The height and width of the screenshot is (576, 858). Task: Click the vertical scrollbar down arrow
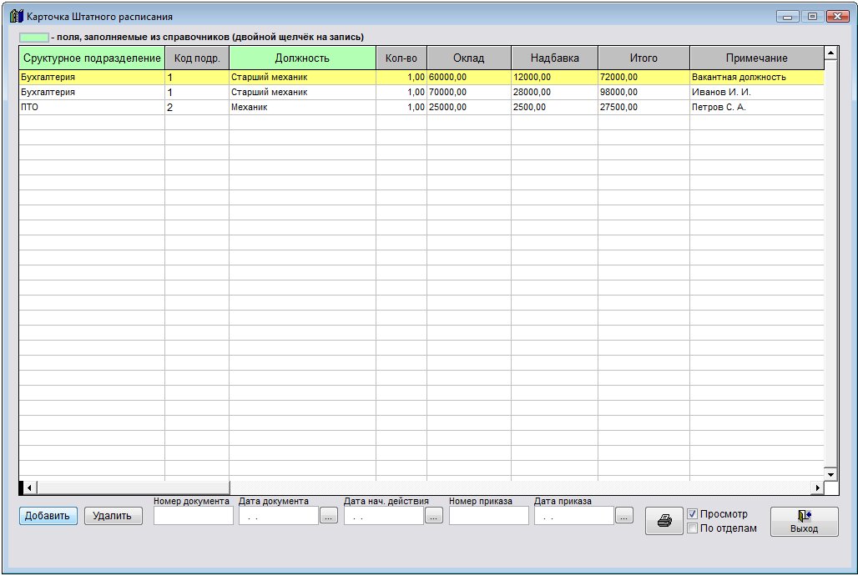pos(830,475)
